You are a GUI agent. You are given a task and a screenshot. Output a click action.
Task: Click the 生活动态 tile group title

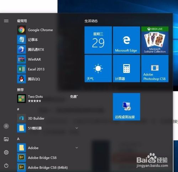[91, 21]
